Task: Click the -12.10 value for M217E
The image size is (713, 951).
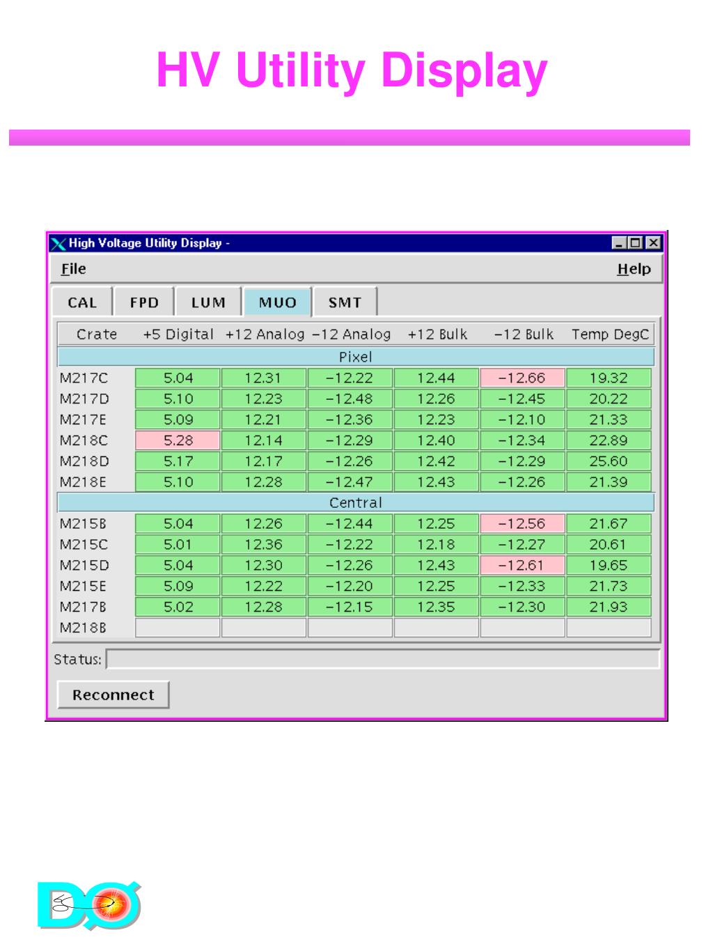Action: 522,419
